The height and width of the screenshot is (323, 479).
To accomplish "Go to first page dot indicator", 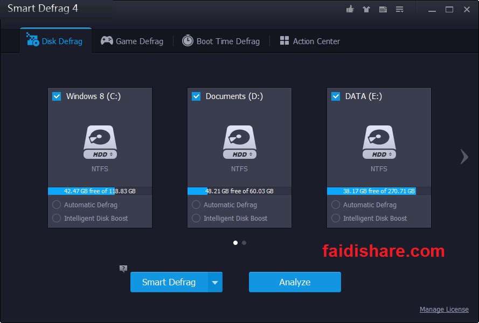I will click(235, 243).
